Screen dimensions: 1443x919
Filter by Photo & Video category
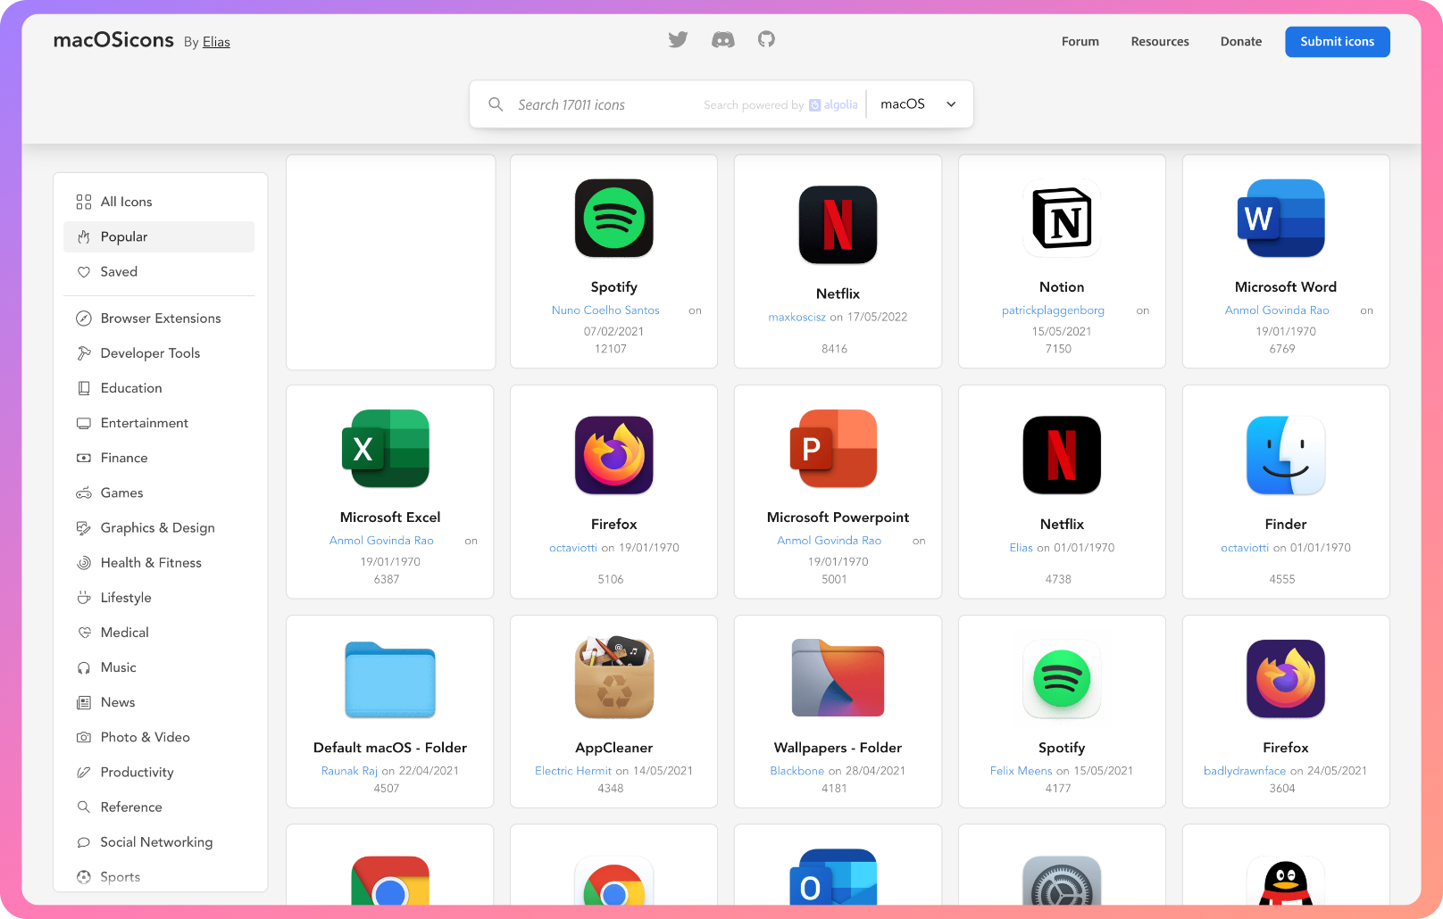click(x=158, y=737)
